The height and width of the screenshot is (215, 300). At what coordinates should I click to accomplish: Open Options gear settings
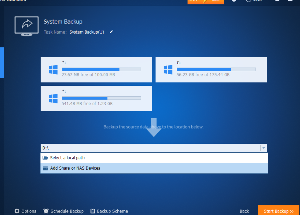coord(25,211)
